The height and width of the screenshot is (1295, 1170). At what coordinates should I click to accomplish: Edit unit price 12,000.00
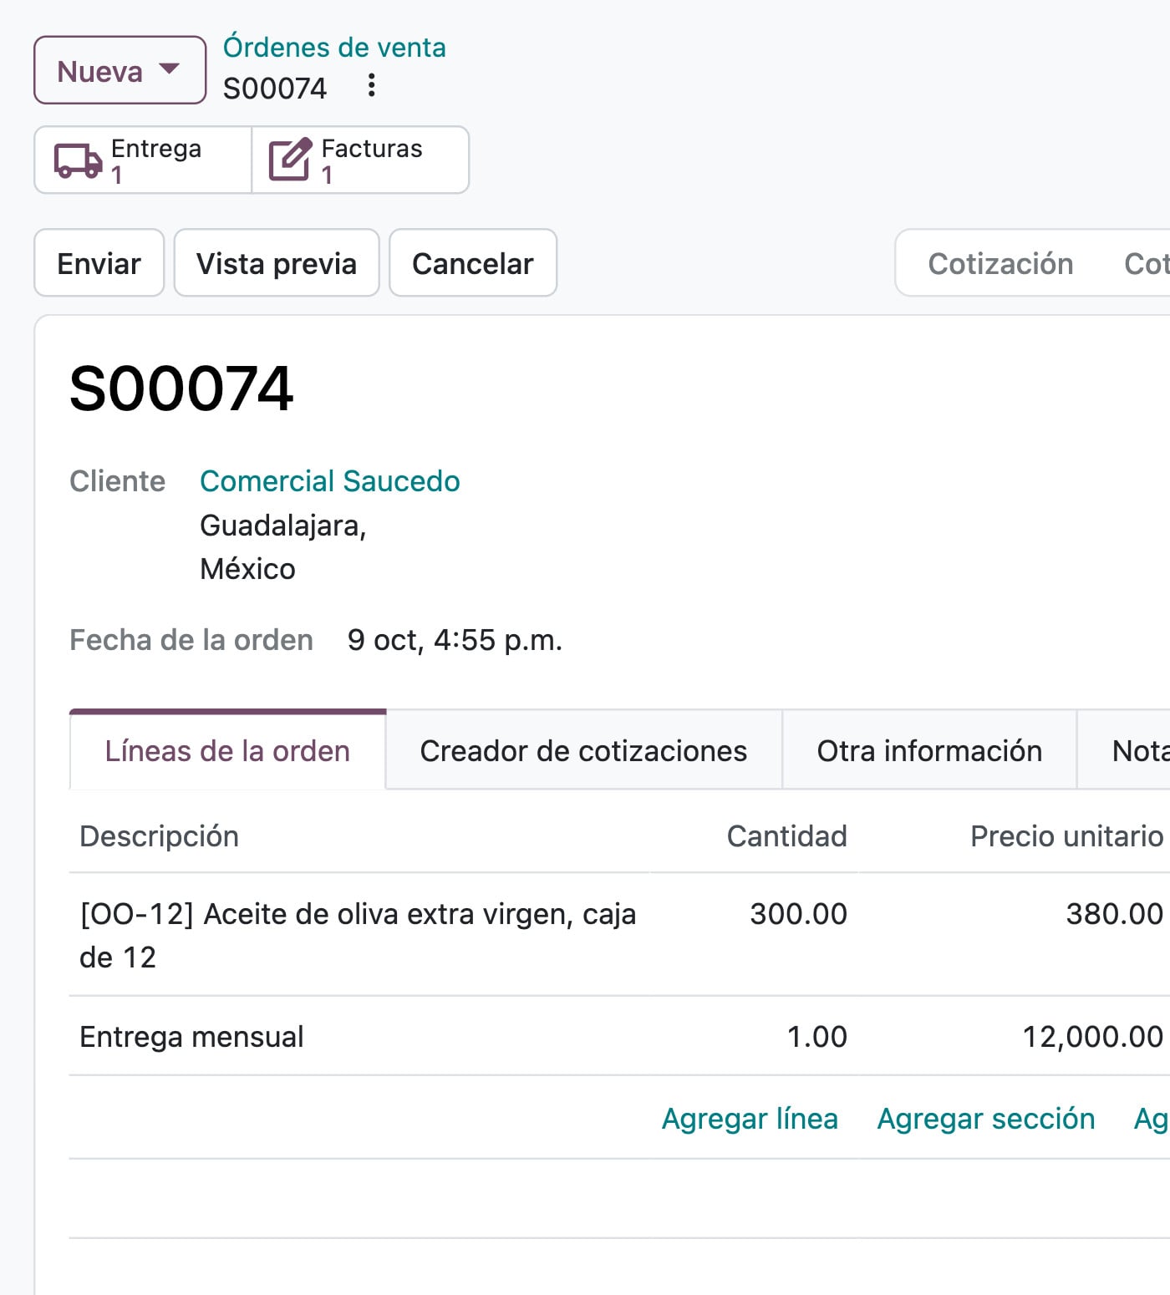[1092, 1037]
